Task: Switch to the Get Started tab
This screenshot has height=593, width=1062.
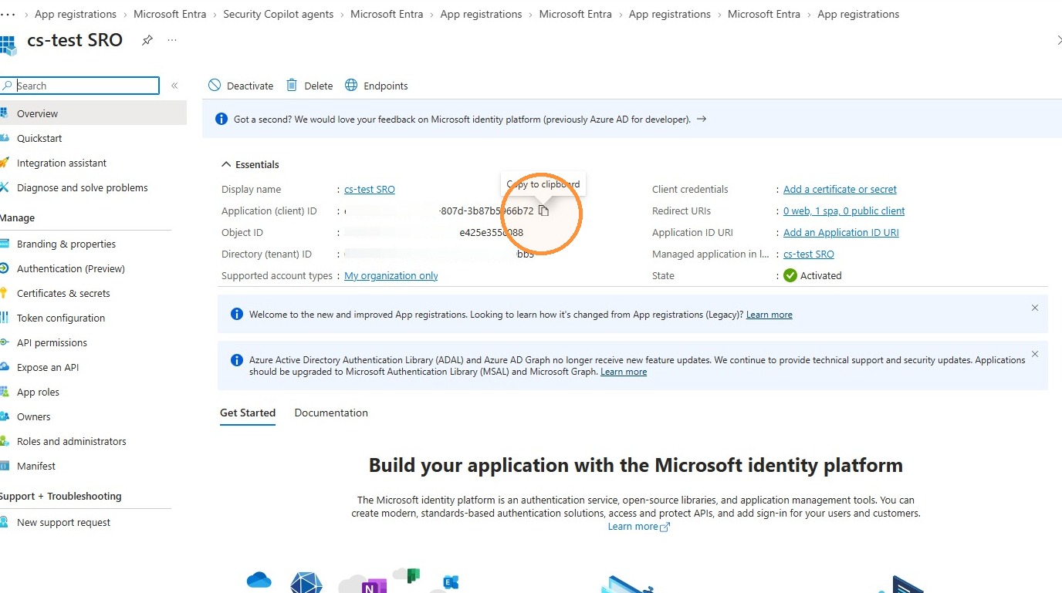Action: tap(248, 413)
